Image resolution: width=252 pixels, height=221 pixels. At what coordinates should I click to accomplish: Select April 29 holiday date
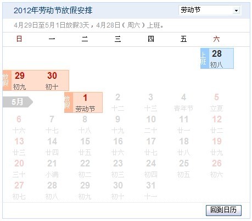coord(19,80)
